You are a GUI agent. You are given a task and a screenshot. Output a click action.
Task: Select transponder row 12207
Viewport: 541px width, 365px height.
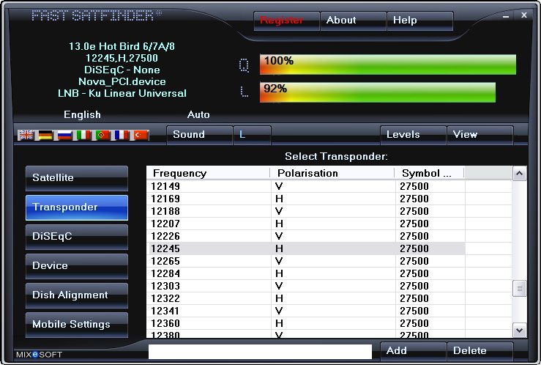306,224
